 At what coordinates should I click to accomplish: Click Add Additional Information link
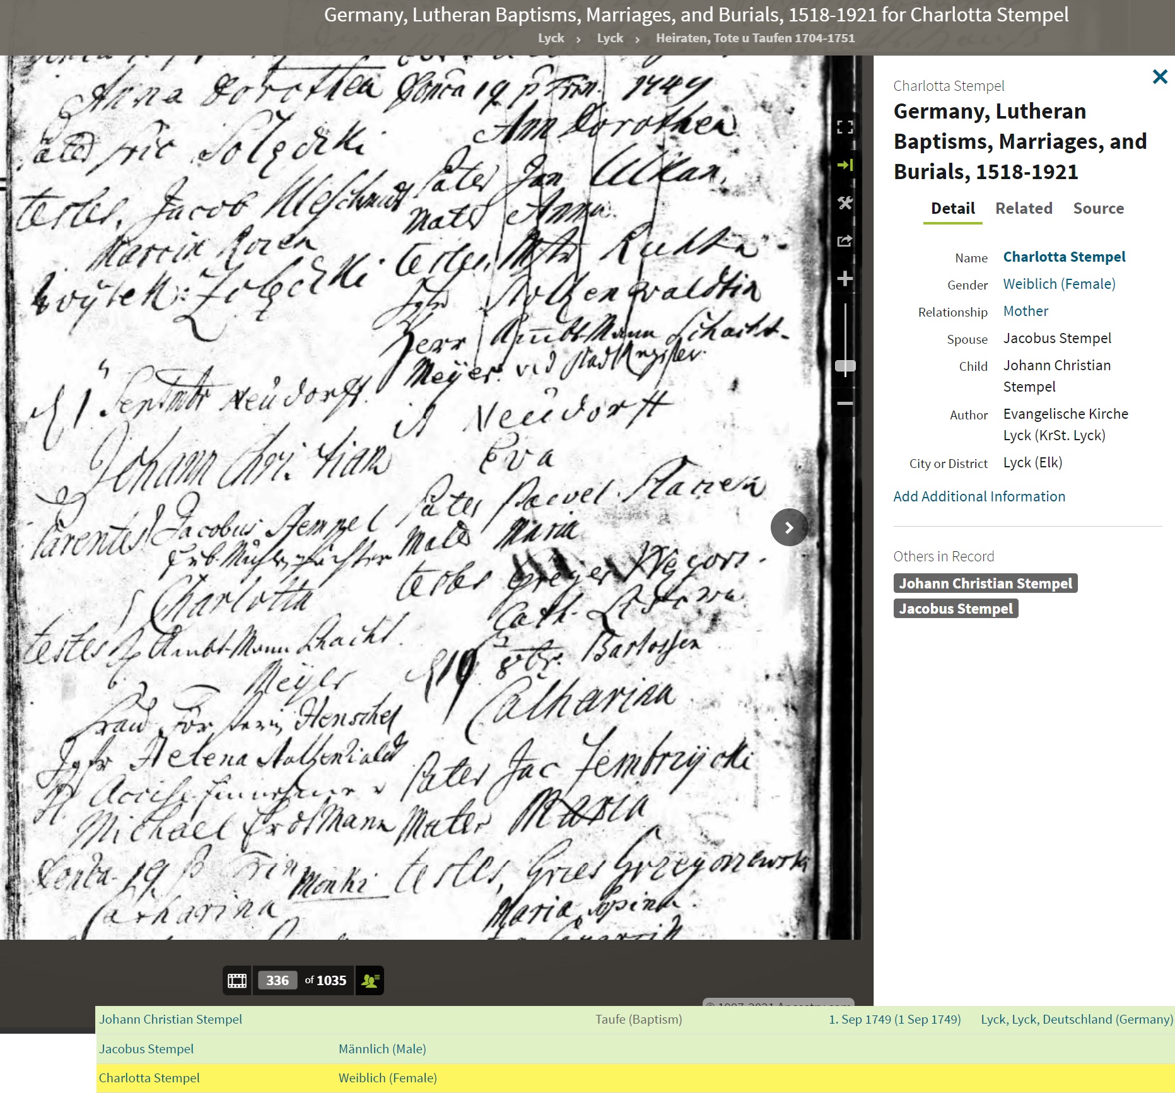coord(979,497)
